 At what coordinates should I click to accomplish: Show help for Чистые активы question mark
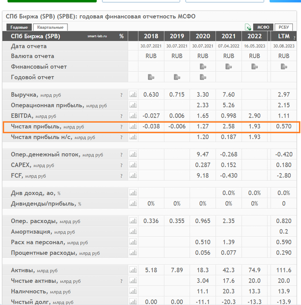pyautogui.click(x=121, y=281)
